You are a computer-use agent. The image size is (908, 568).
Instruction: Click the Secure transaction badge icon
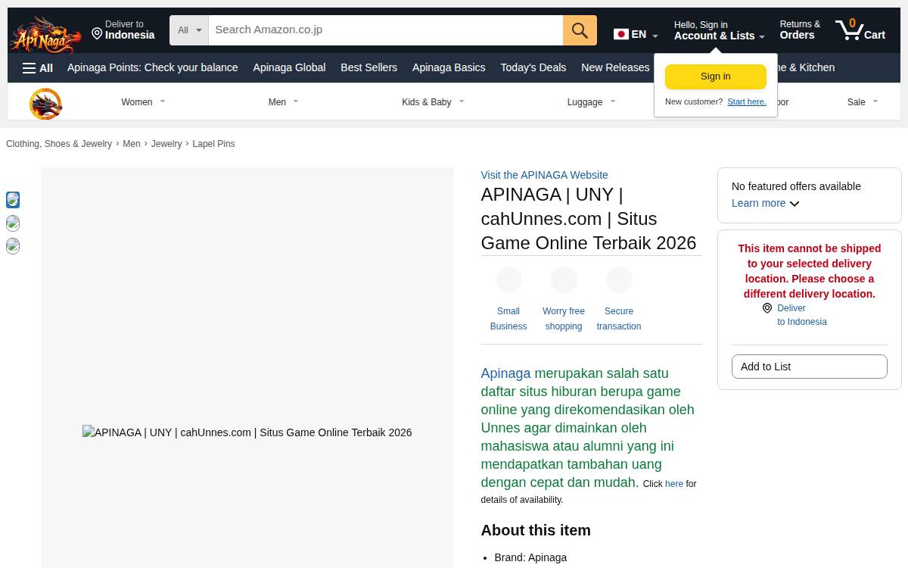pos(619,280)
